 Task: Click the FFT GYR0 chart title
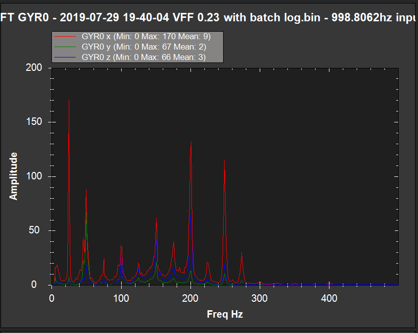209,18
